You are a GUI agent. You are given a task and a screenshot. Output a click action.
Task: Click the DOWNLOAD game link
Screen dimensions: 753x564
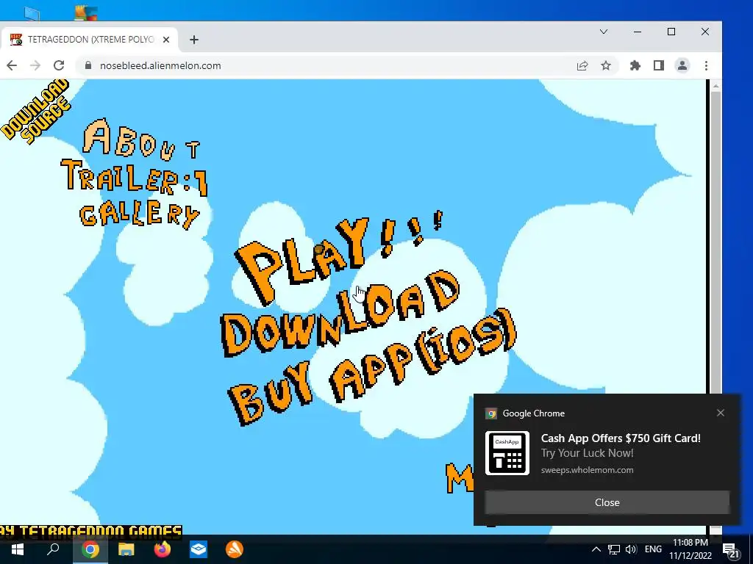[x=340, y=314]
